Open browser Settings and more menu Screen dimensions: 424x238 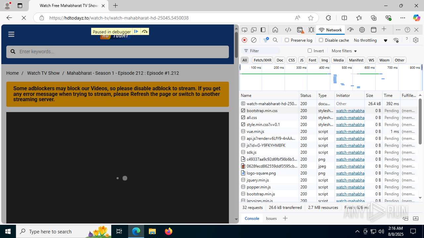(x=403, y=18)
